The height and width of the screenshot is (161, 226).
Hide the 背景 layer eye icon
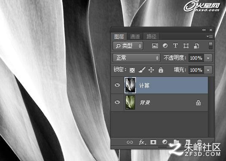pos(117,102)
